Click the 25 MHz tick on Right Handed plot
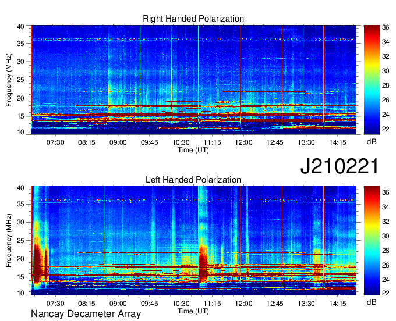396x321 pixels. coord(20,80)
